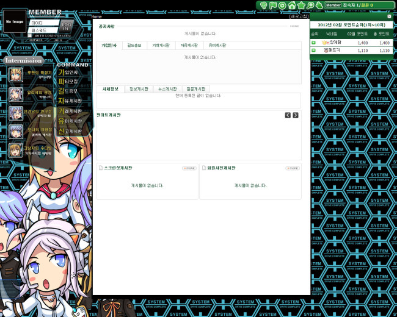Click the clover icon beside Member badge

319,5
